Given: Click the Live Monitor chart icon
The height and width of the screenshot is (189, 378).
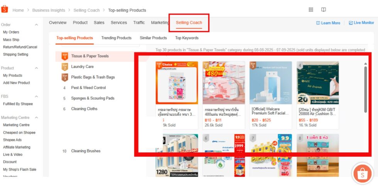Looking at the screenshot, I should (x=351, y=23).
